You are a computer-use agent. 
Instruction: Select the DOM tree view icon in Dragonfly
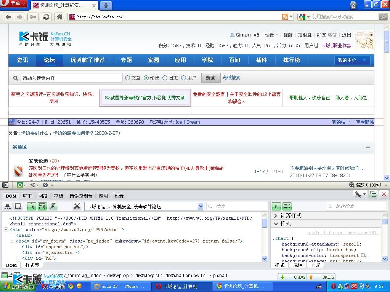8,206
